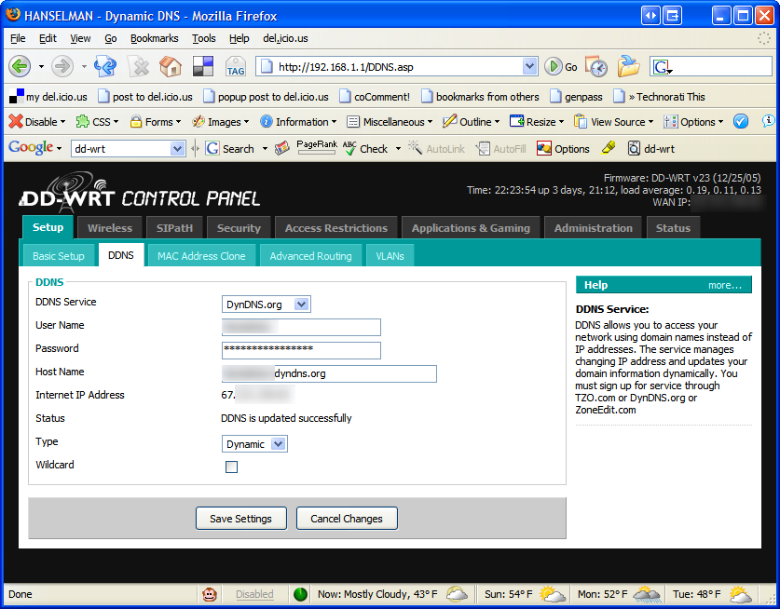
Task: Open the bookmarks folder icon
Action: click(x=628, y=66)
